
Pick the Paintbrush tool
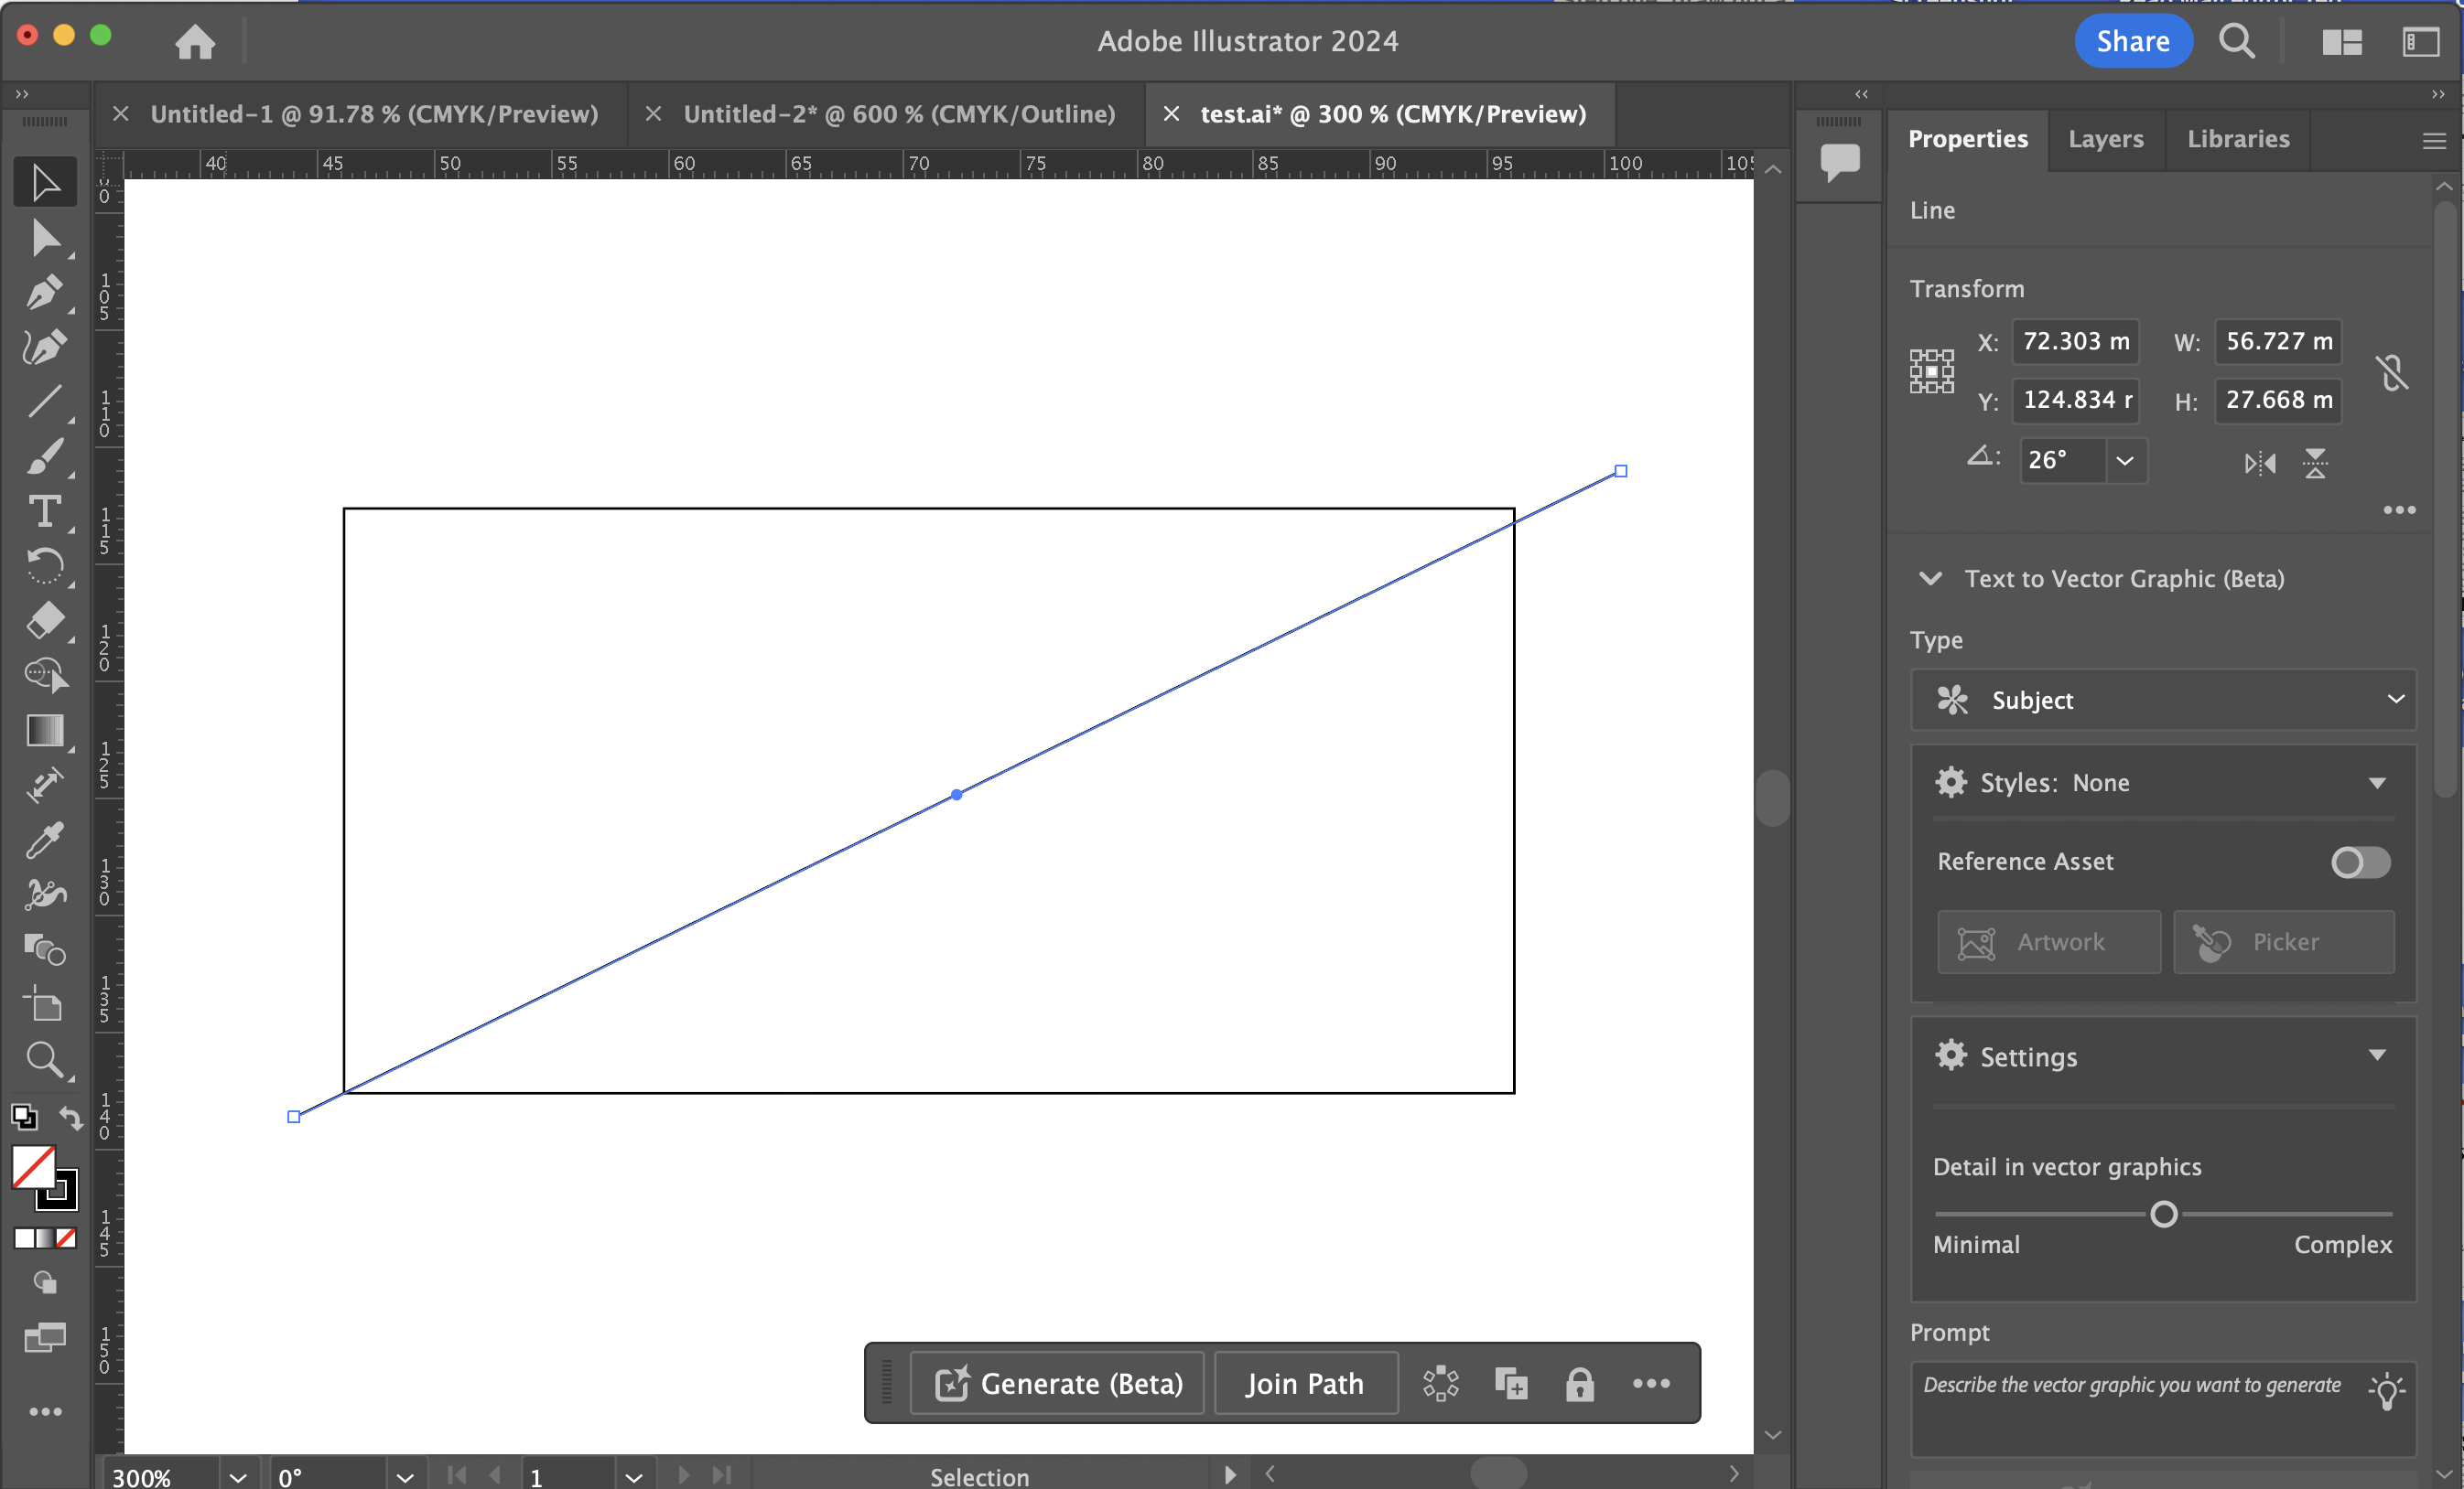point(45,456)
